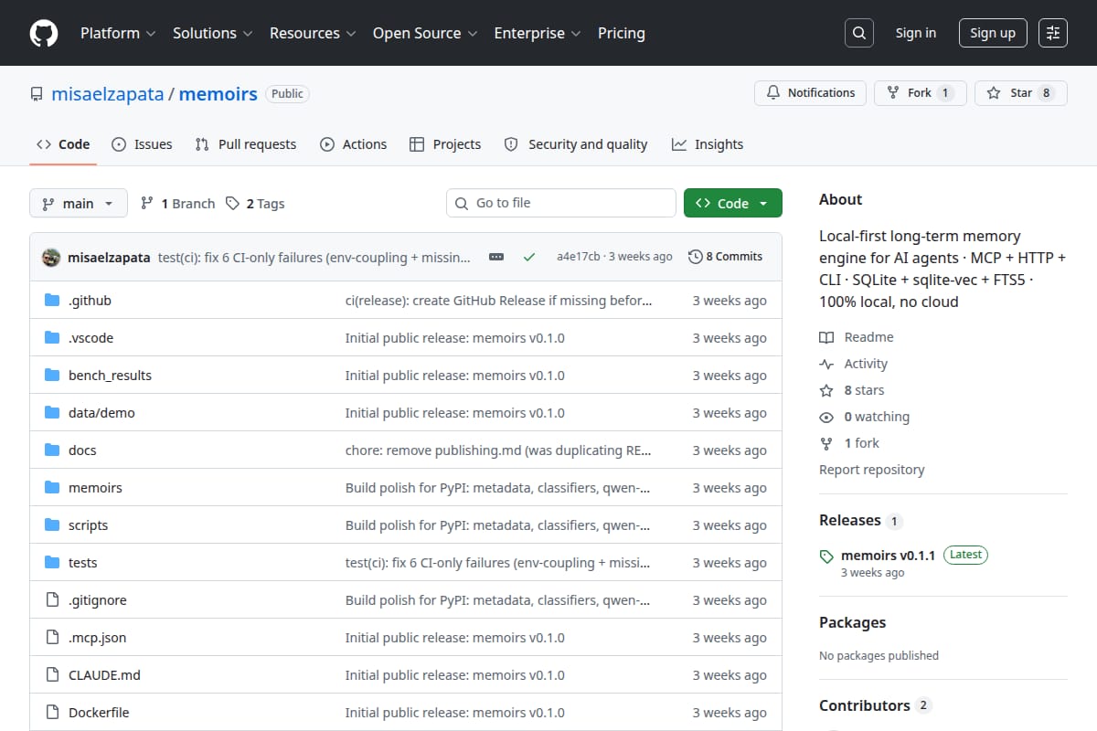Screen dimensions: 1097x731
Task: Click the star icon beside 8 stars
Action: click(x=826, y=390)
